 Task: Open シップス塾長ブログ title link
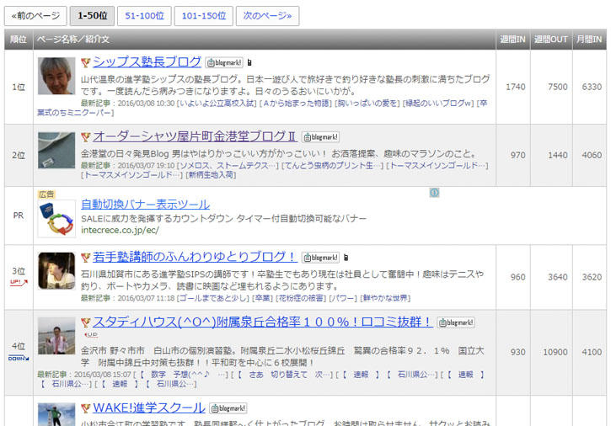(147, 62)
